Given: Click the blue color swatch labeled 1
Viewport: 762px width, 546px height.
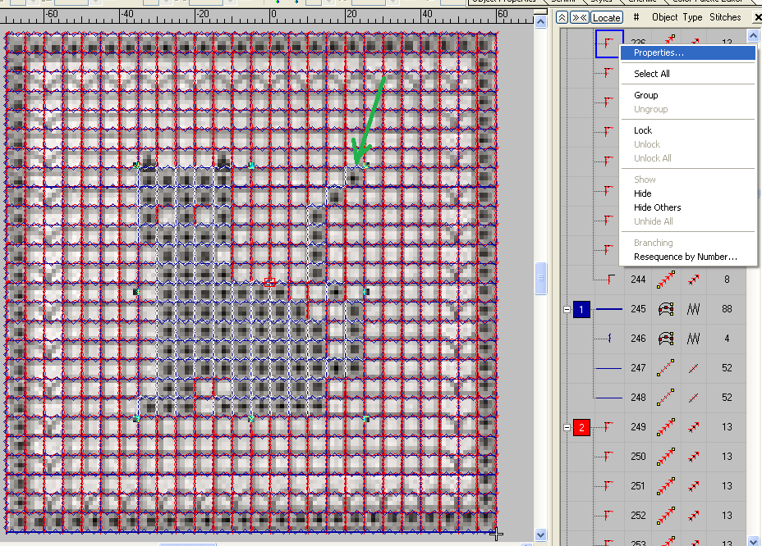Looking at the screenshot, I should pyautogui.click(x=581, y=310).
